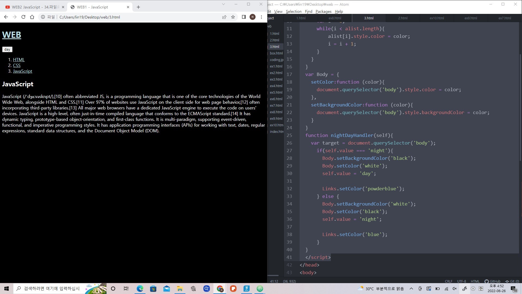This screenshot has width=522, height=294.
Task: Switch to ex10.html editor tab
Action: point(437,18)
